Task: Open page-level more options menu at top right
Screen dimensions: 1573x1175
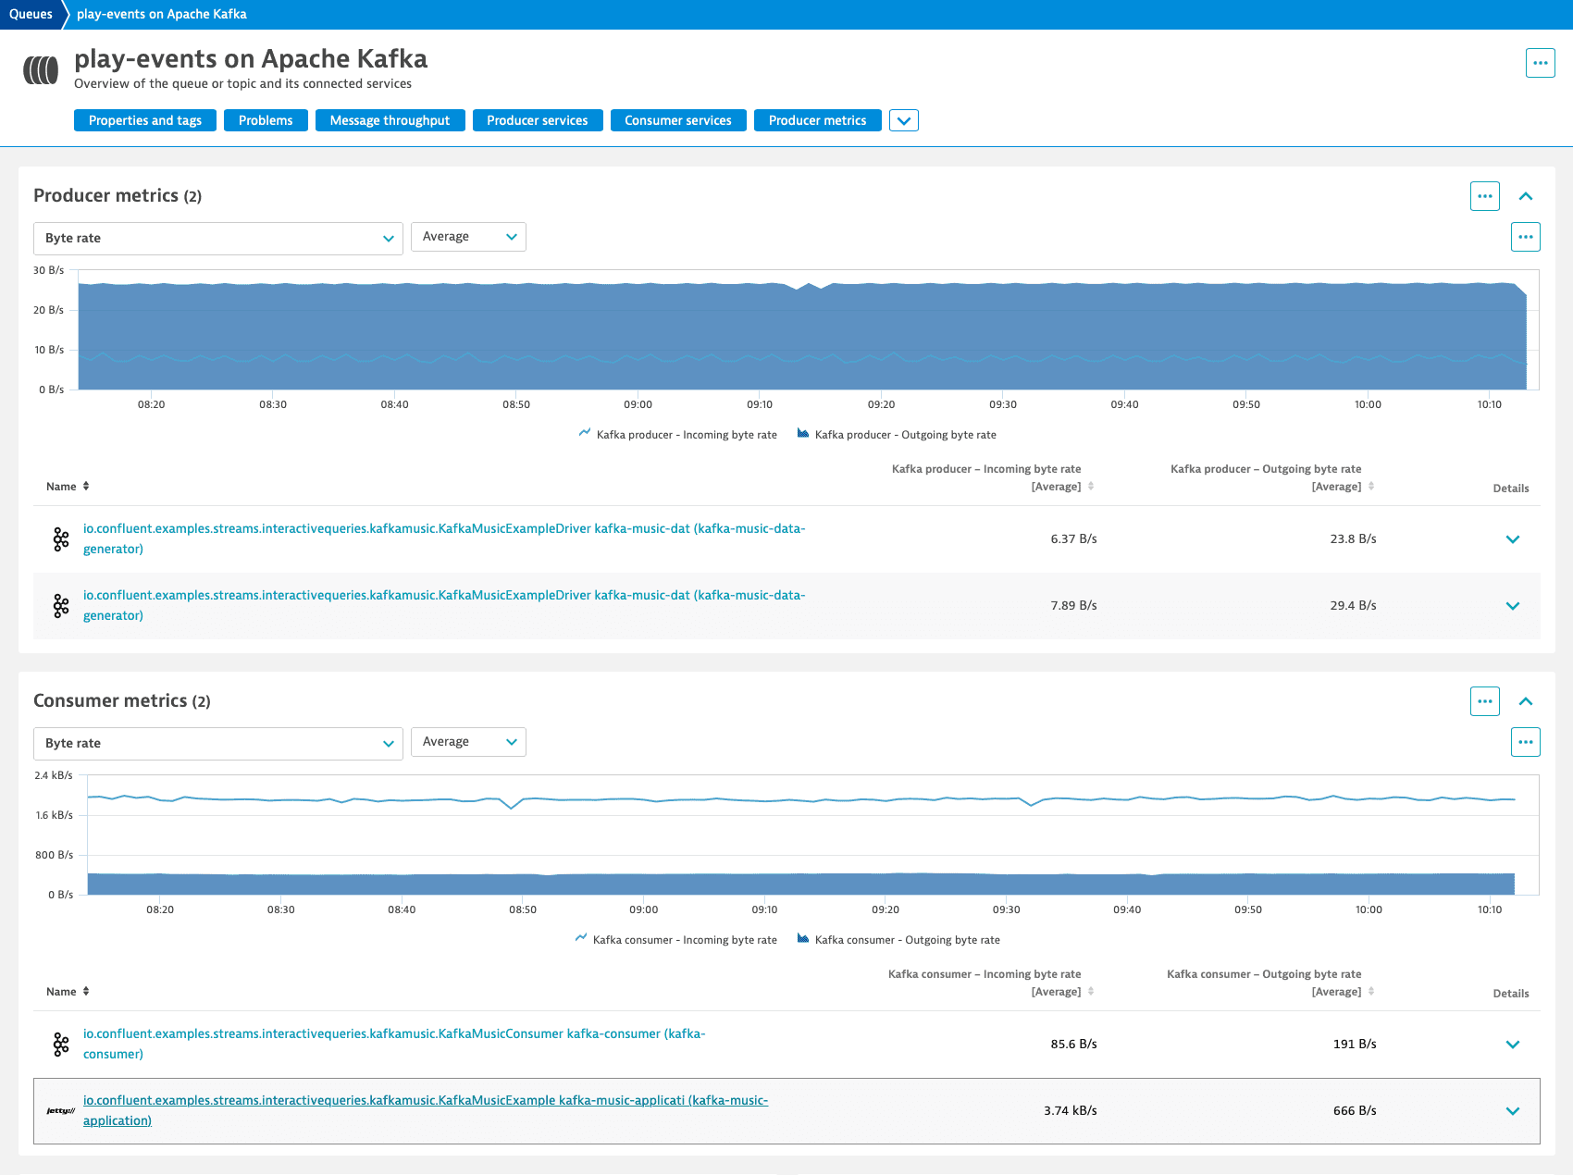Action: 1540,63
